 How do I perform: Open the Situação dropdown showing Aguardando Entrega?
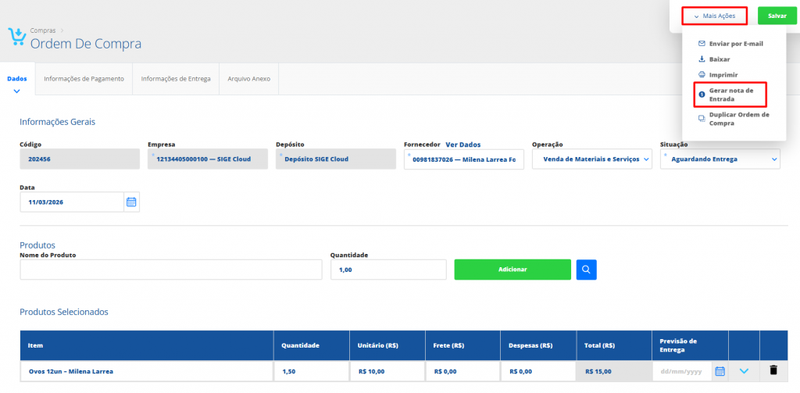click(x=720, y=159)
